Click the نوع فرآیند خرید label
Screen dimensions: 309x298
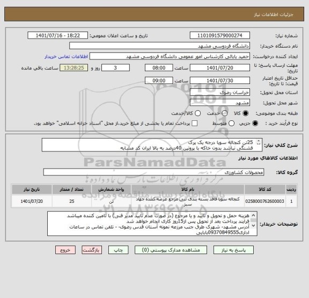point(282,124)
